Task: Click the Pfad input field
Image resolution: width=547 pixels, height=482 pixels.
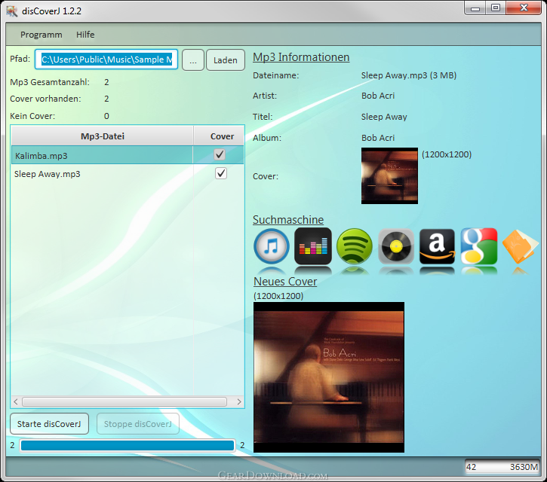Action: tap(106, 59)
